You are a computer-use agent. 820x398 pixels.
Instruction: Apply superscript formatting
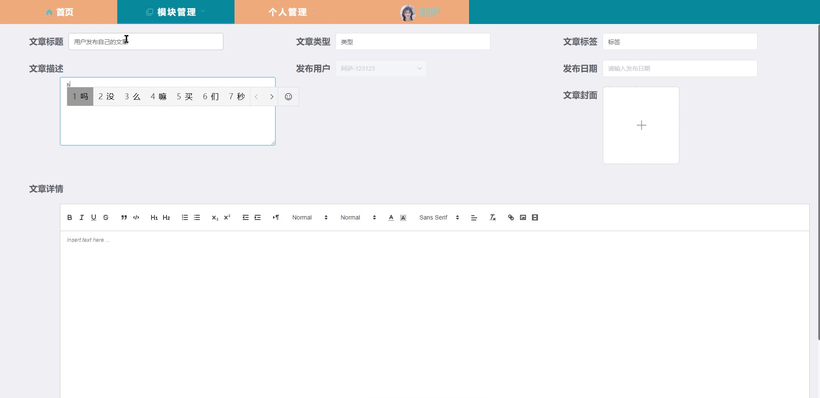(x=227, y=217)
